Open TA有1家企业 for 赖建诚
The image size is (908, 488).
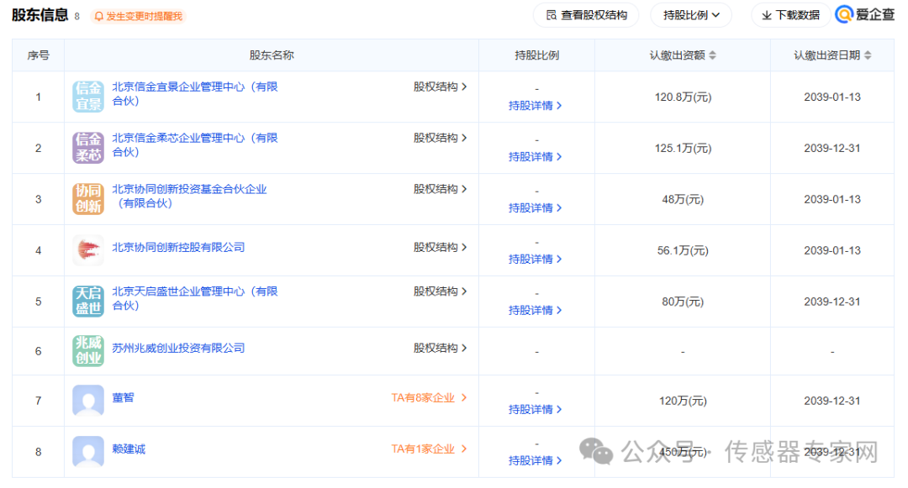(x=429, y=449)
